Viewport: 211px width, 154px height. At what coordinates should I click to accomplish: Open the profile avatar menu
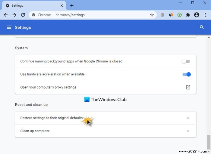(197, 15)
